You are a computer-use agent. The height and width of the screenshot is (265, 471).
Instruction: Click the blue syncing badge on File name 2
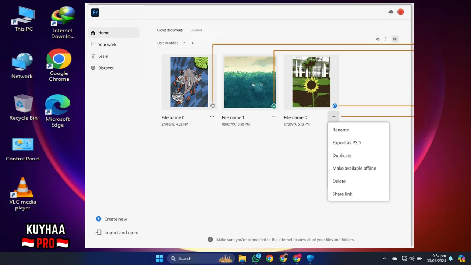(x=334, y=106)
